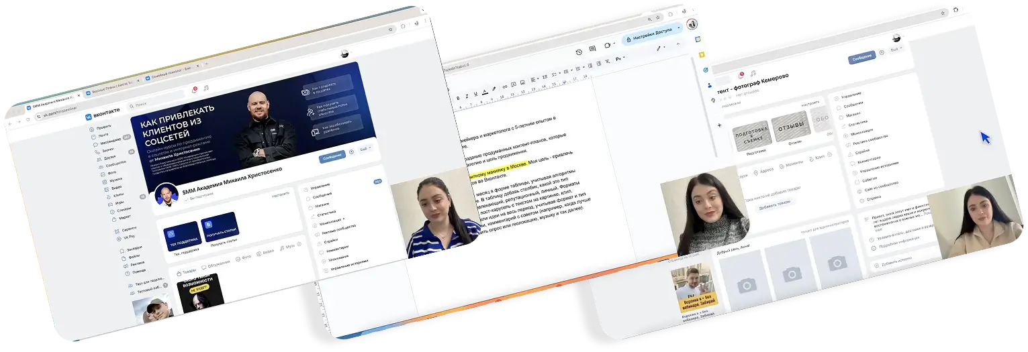
Task: Click Добавить товары in photographer's page
Action: pos(776,204)
